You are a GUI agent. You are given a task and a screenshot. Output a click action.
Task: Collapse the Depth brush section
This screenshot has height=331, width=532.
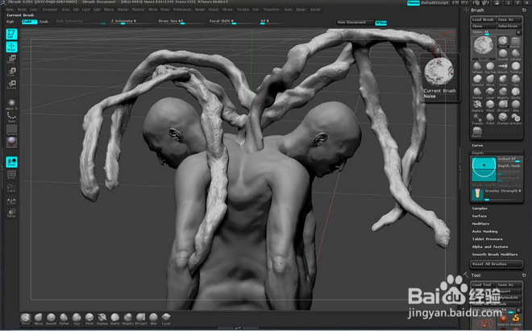[478, 152]
